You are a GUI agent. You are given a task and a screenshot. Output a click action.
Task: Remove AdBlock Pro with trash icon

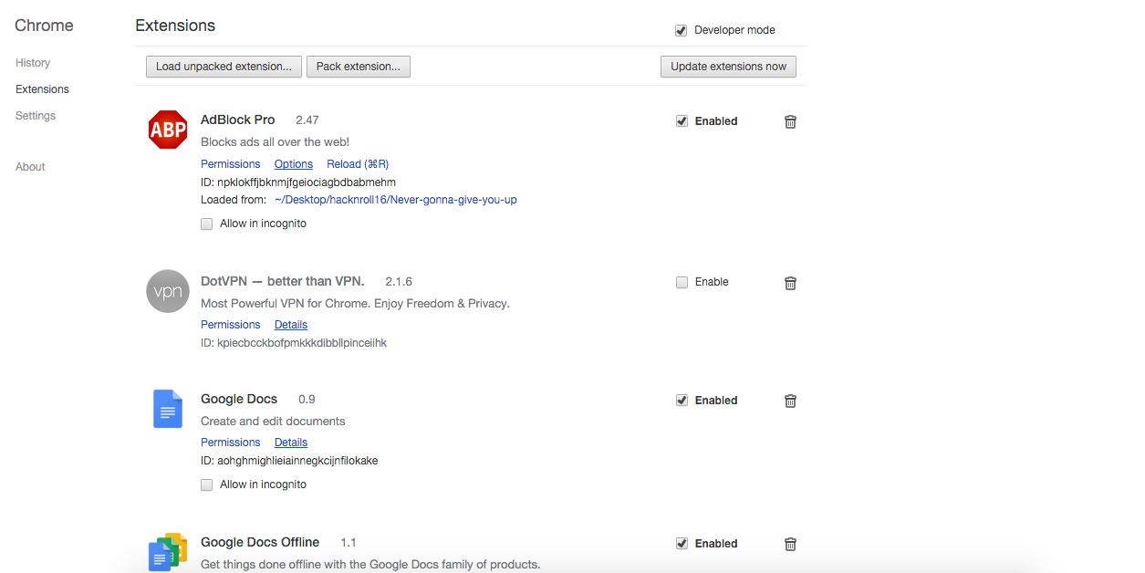pos(791,121)
